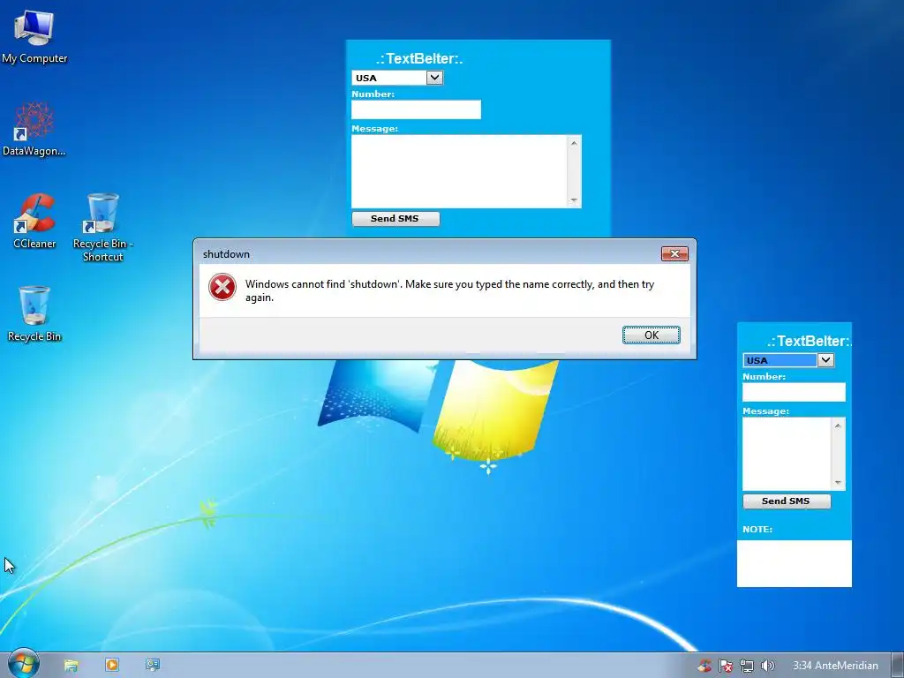Click the CCleaner tray icon

[x=704, y=666]
